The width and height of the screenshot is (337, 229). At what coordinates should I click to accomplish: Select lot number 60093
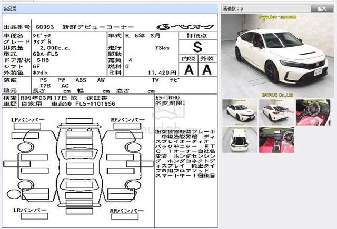(x=45, y=27)
